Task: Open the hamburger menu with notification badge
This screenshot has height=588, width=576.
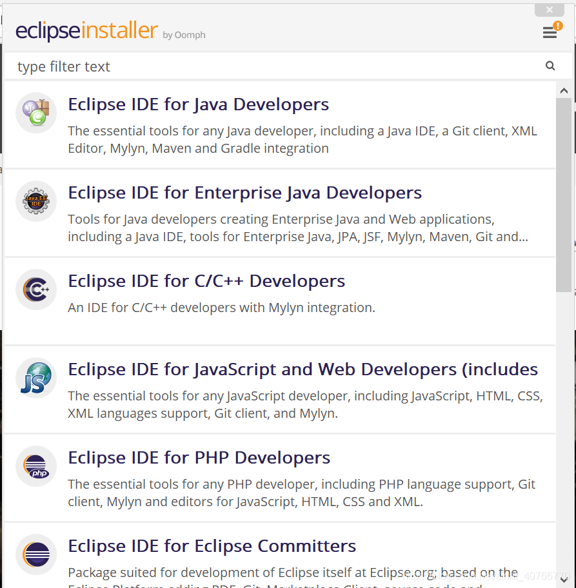Action: [549, 32]
